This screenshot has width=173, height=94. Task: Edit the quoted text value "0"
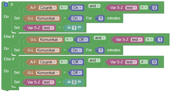tap(74, 82)
